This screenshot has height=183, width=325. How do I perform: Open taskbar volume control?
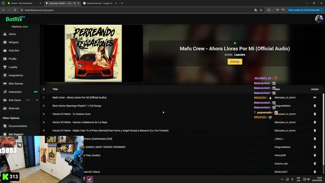[x=308, y=179]
